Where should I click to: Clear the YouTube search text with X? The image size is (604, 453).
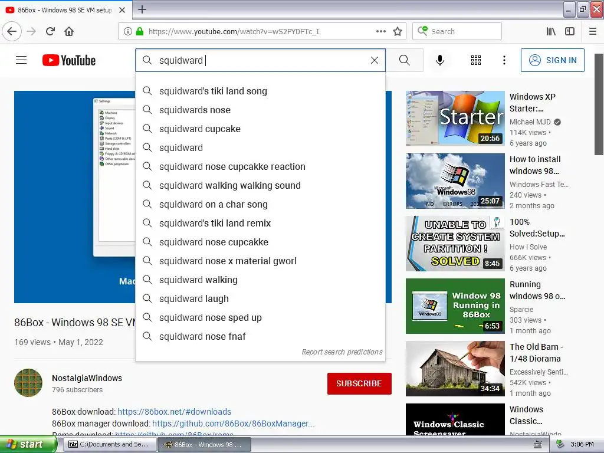point(375,60)
